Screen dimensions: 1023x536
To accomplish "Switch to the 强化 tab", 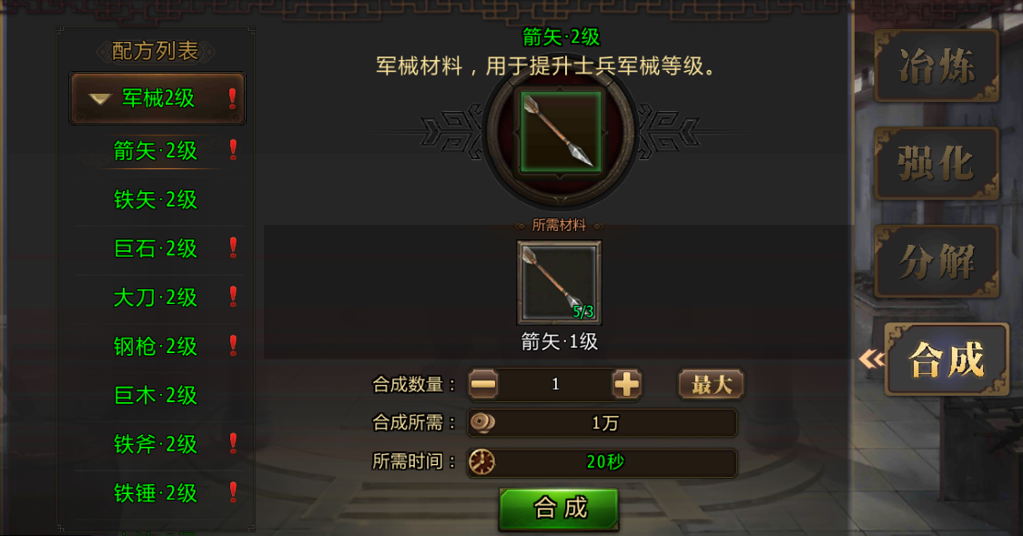I will (x=937, y=164).
